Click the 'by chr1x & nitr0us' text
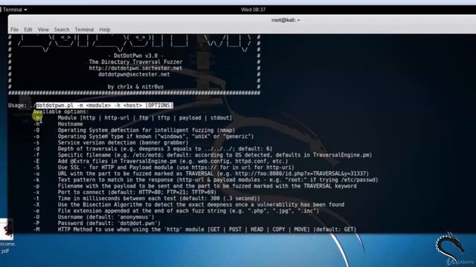The height and width of the screenshot is (267, 476). [135, 87]
